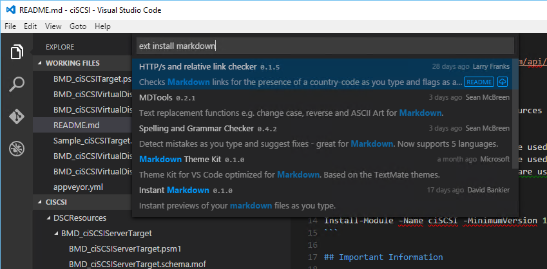This screenshot has width=547, height=269.
Task: Open the Search view icon
Action: click(x=17, y=85)
